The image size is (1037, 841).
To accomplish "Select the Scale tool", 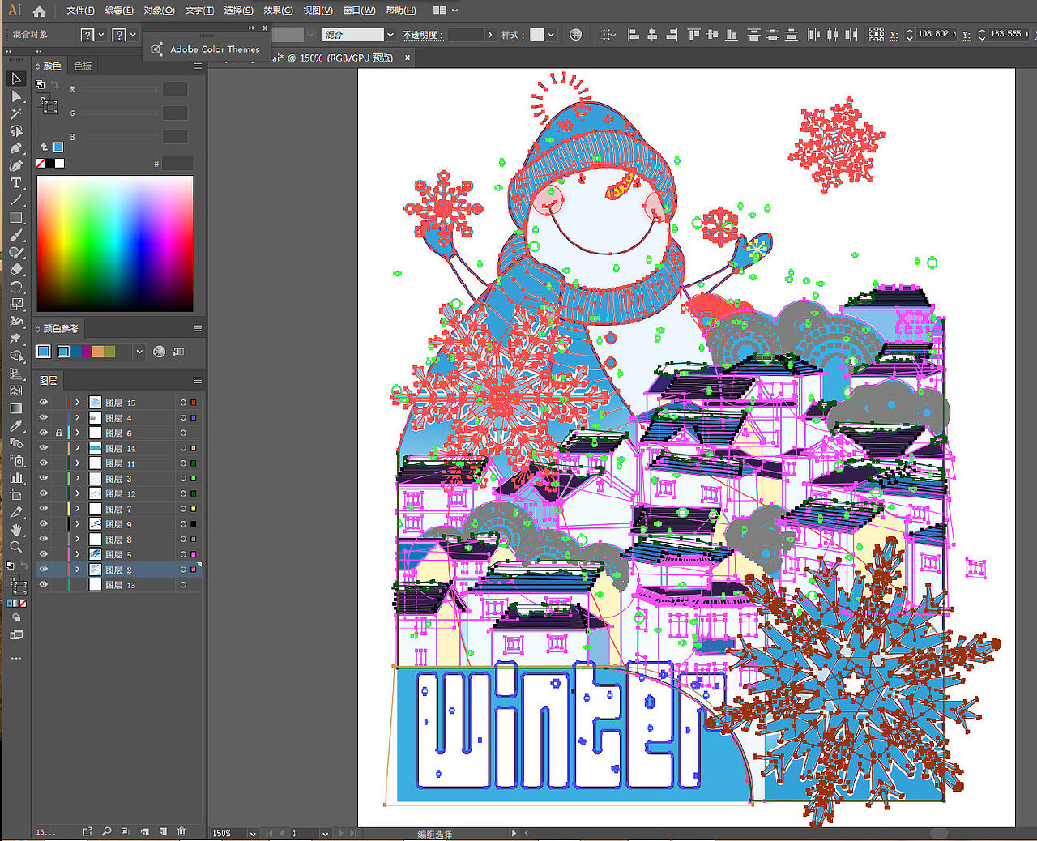I will coord(16,305).
